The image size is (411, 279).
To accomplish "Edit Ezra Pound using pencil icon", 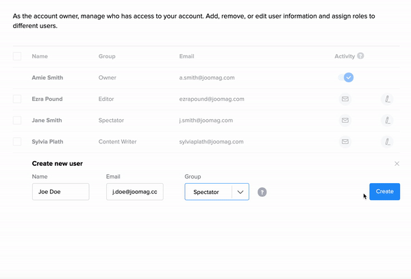I will click(387, 99).
